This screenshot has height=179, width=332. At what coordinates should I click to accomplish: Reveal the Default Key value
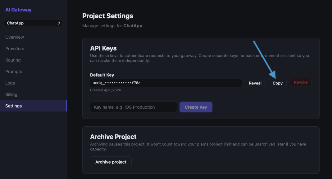(x=255, y=83)
